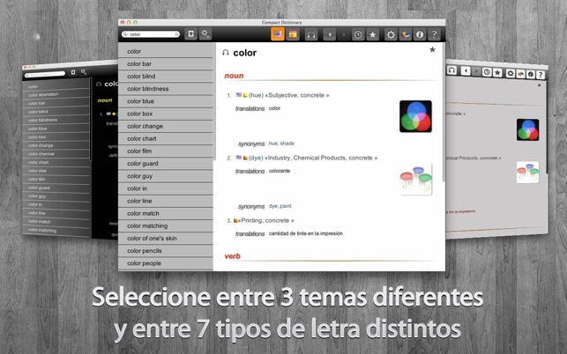Click the "verb" section heading
The image size is (567, 354).
pos(232,256)
